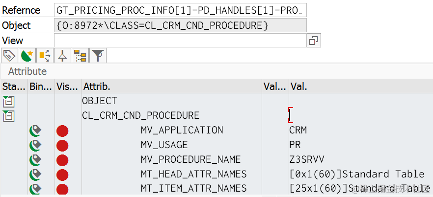Open the [0x1(60)]Standard Table value

357,175
